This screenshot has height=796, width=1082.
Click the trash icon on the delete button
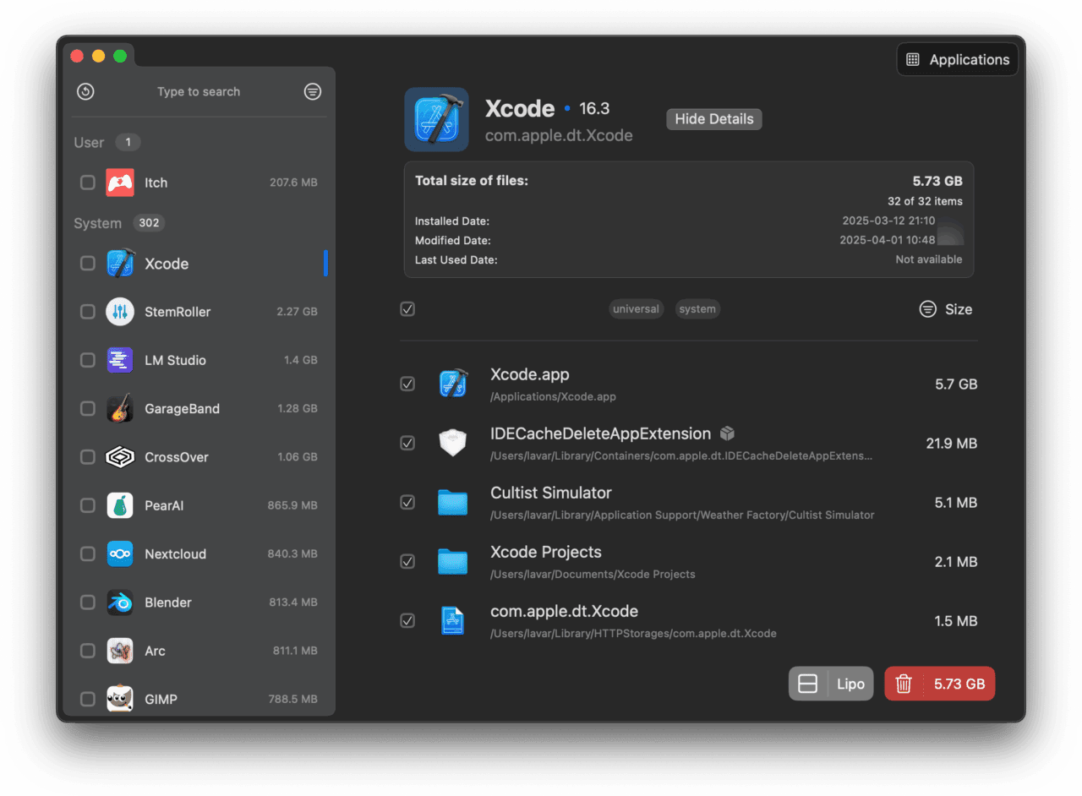(x=903, y=684)
